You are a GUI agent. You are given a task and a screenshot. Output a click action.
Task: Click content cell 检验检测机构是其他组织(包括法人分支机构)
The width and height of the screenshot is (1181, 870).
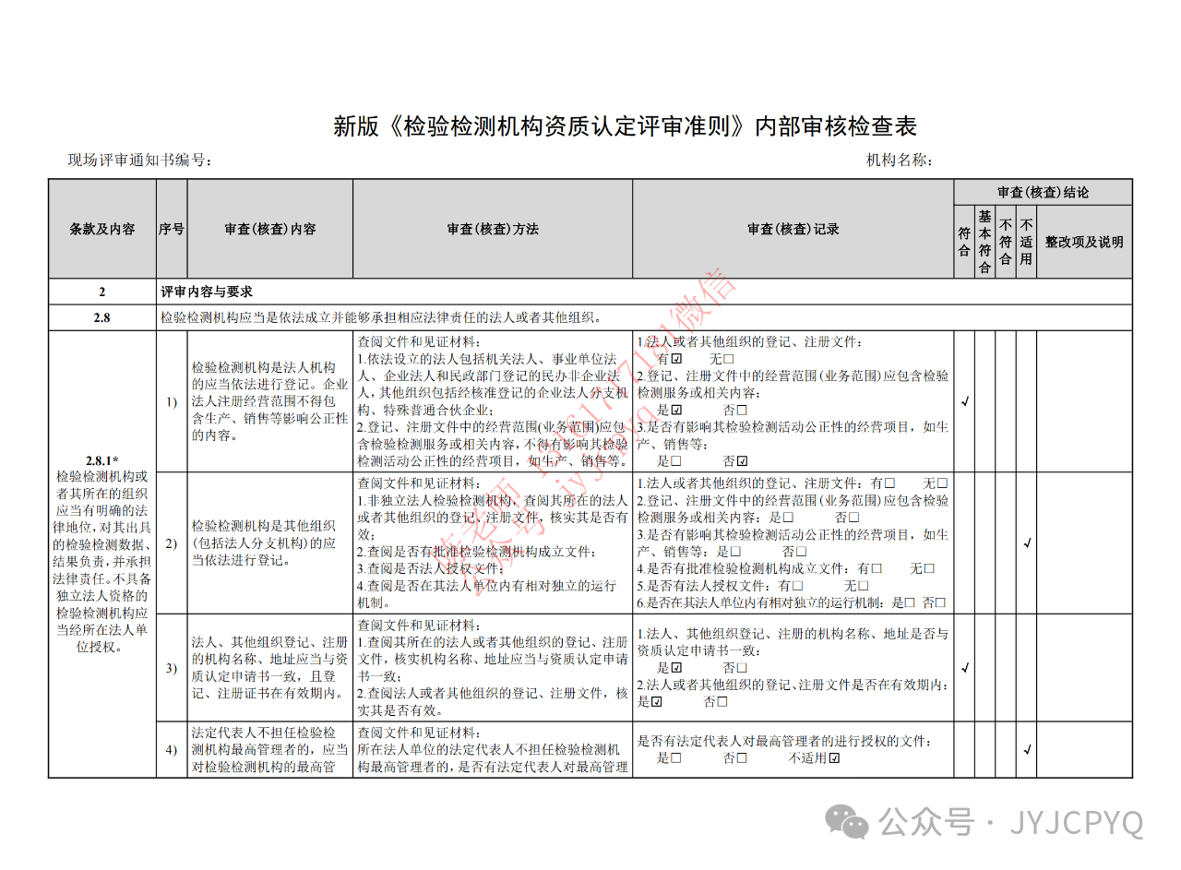point(270,542)
